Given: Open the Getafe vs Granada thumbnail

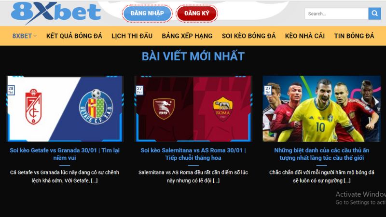Looking at the screenshot, I should 65,108.
